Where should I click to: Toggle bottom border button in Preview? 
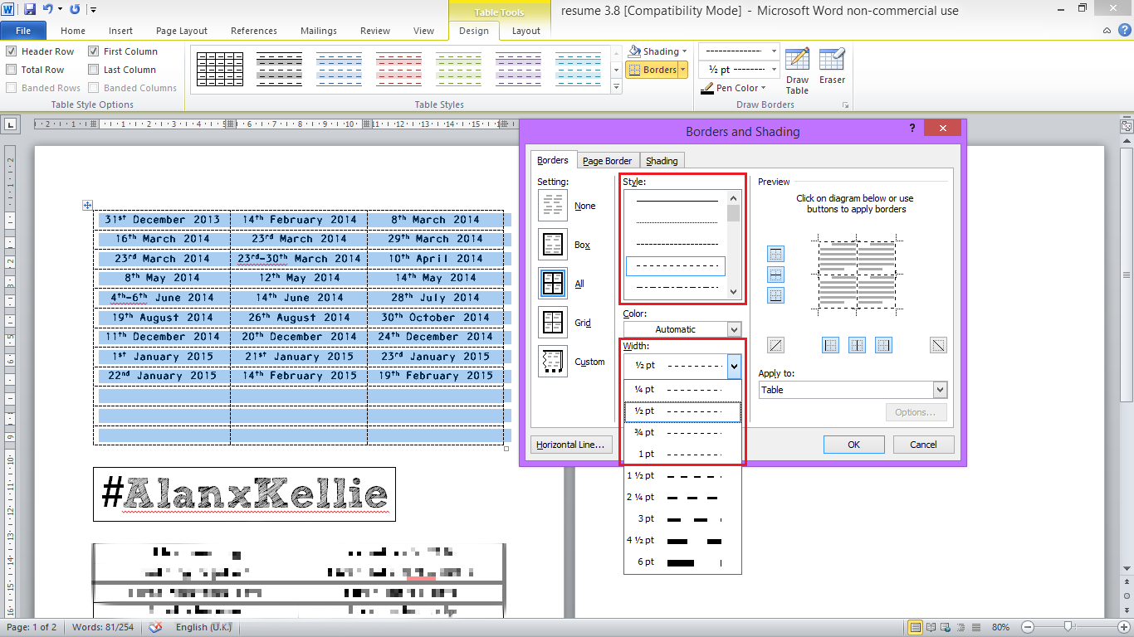point(776,295)
